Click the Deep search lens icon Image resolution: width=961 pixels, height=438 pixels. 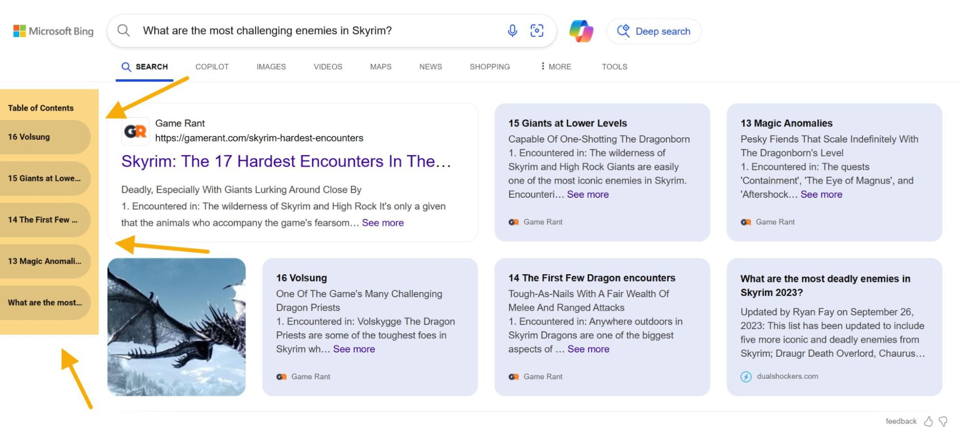(x=624, y=31)
